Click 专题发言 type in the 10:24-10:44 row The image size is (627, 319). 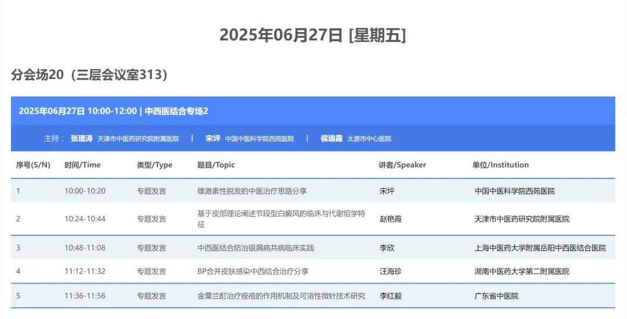[152, 219]
